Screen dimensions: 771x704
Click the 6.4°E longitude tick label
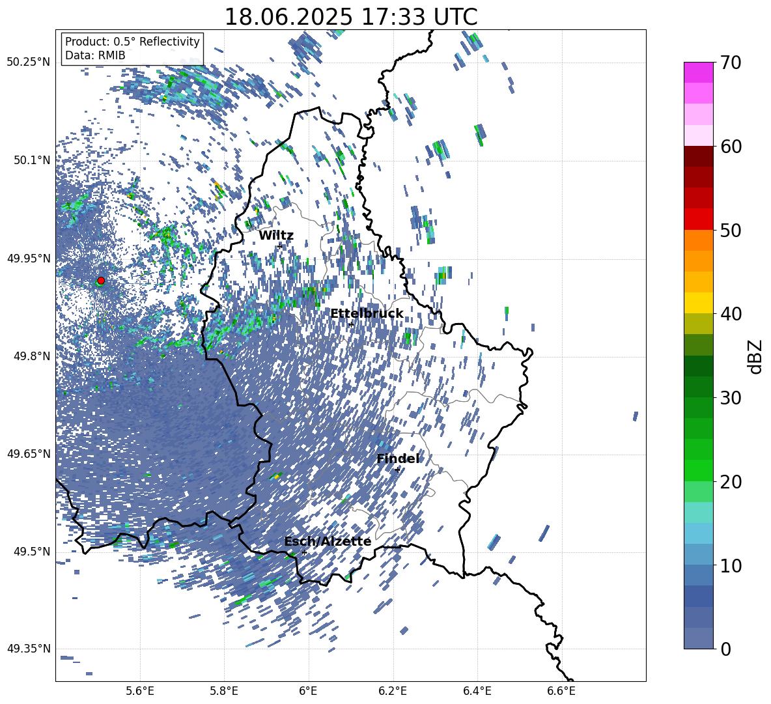(477, 691)
